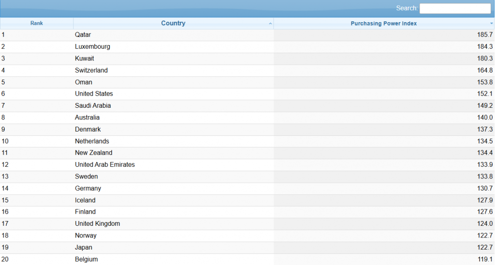
Task: Click New Zealand's index value 134.4
Action: (x=485, y=153)
